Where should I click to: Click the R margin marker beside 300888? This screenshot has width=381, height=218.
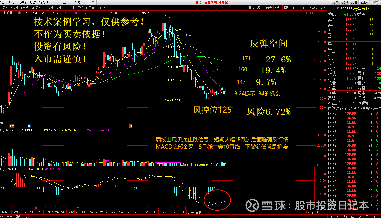(338, 8)
